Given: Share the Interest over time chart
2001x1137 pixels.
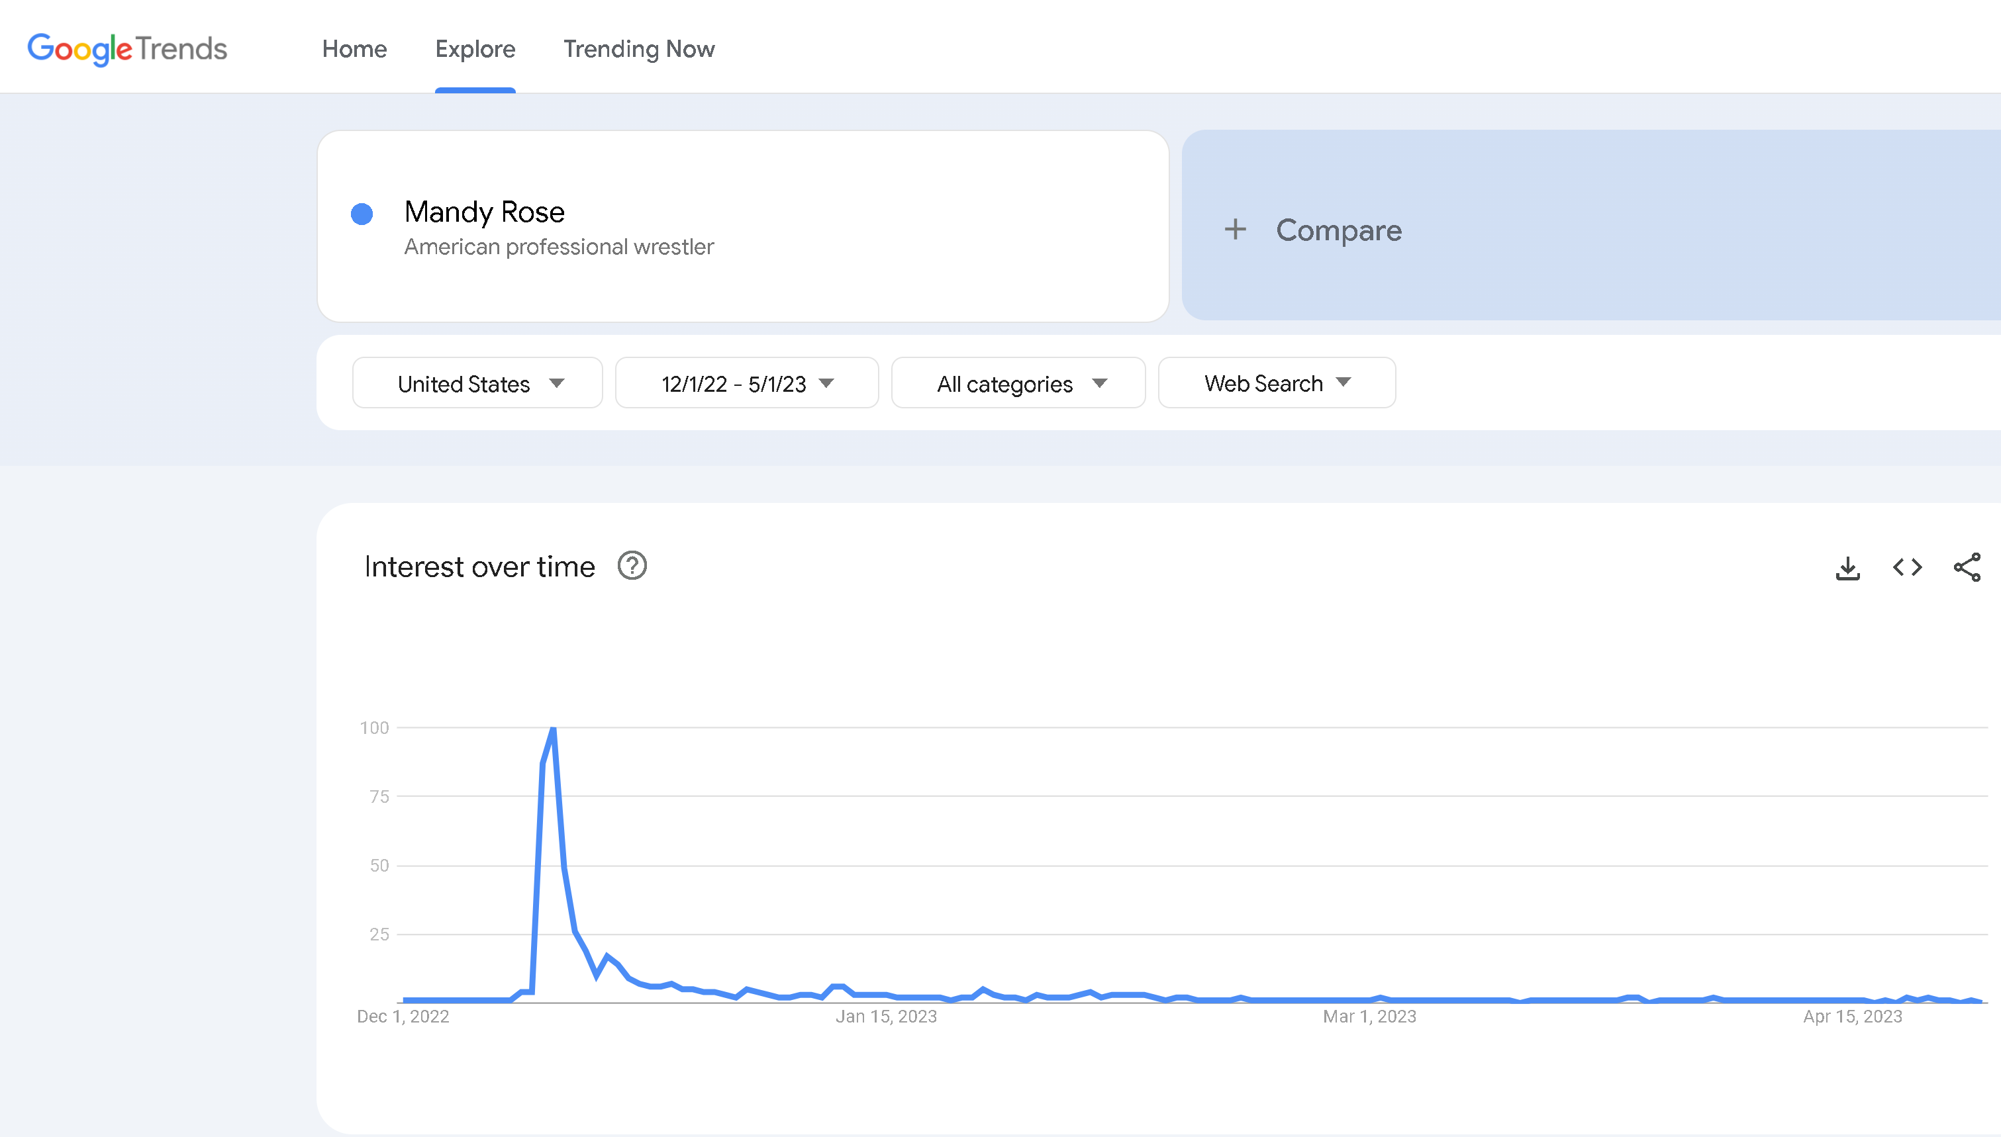Looking at the screenshot, I should click(1967, 568).
